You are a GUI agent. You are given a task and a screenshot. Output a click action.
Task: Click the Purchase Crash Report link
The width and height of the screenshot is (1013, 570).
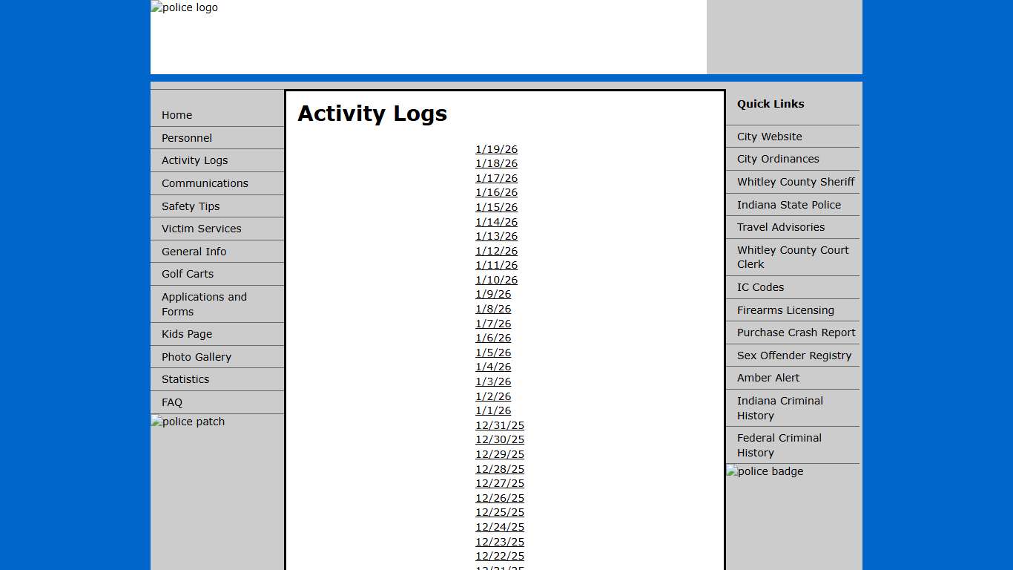[796, 332]
